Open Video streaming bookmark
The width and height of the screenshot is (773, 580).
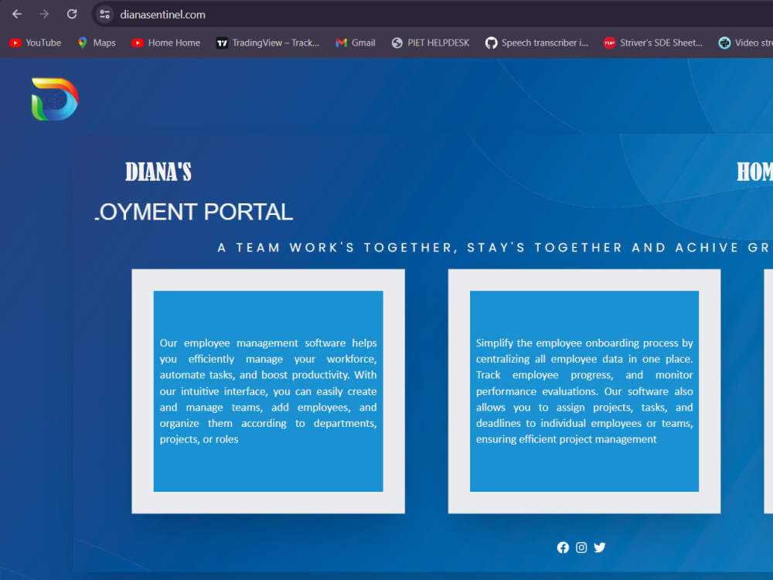(x=745, y=43)
